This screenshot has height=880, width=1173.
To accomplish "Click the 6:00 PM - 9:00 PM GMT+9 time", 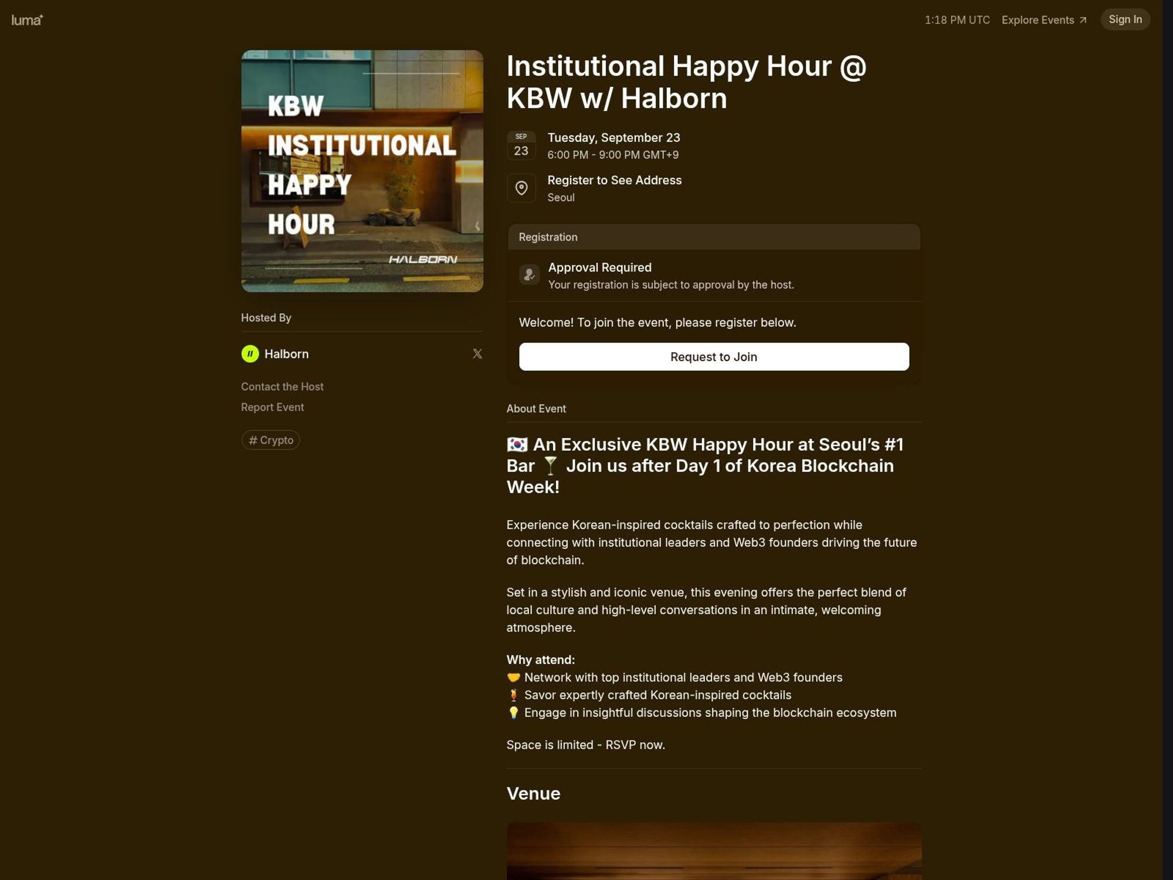I will point(613,155).
